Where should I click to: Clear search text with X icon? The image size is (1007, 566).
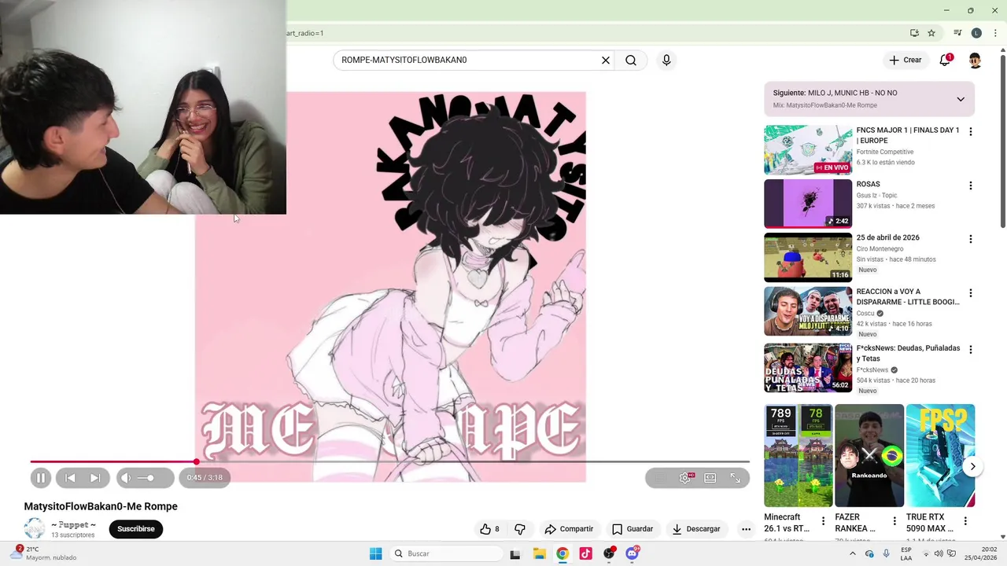tap(606, 60)
